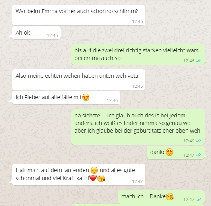Click kissing face emoji after red heart
The width and height of the screenshot is (211, 206).
pos(101,178)
